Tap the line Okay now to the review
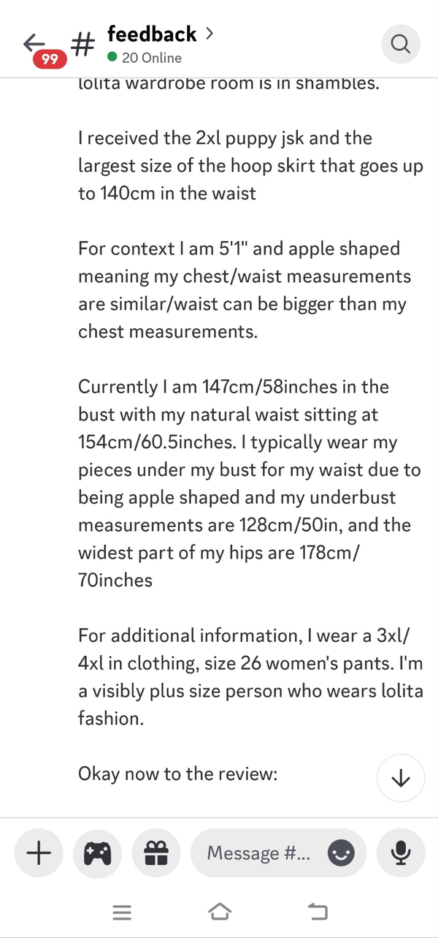Screen dimensions: 438x938 tap(178, 774)
